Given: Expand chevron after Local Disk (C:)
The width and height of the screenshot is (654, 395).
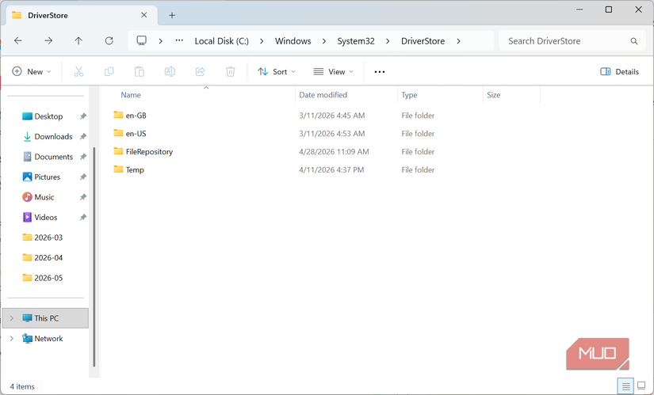Looking at the screenshot, I should pyautogui.click(x=262, y=41).
